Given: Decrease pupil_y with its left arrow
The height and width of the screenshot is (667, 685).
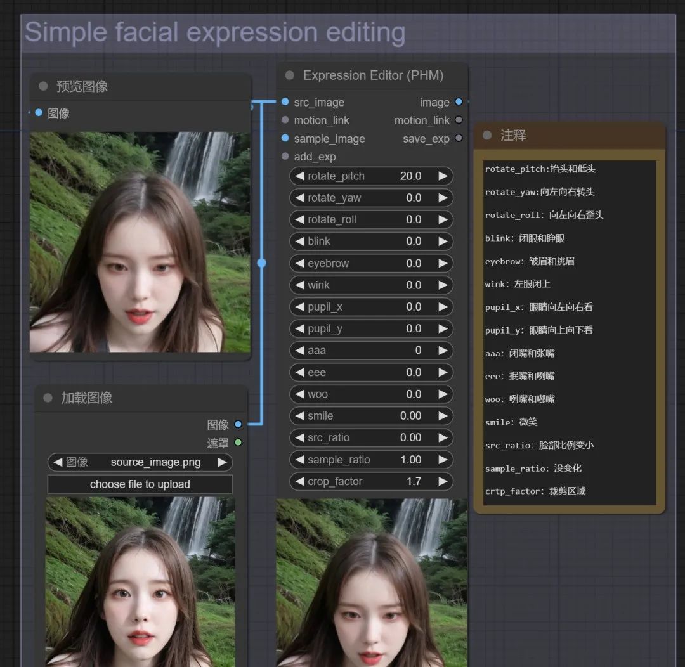Looking at the screenshot, I should click(x=299, y=328).
